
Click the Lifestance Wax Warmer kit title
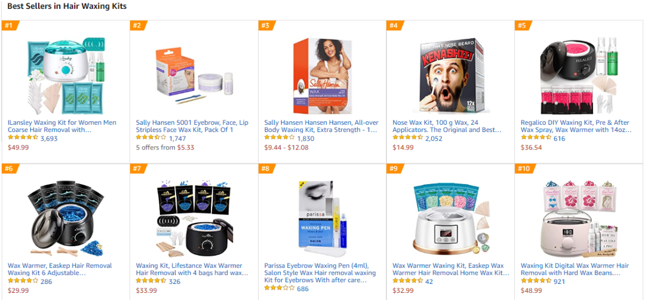point(192,270)
